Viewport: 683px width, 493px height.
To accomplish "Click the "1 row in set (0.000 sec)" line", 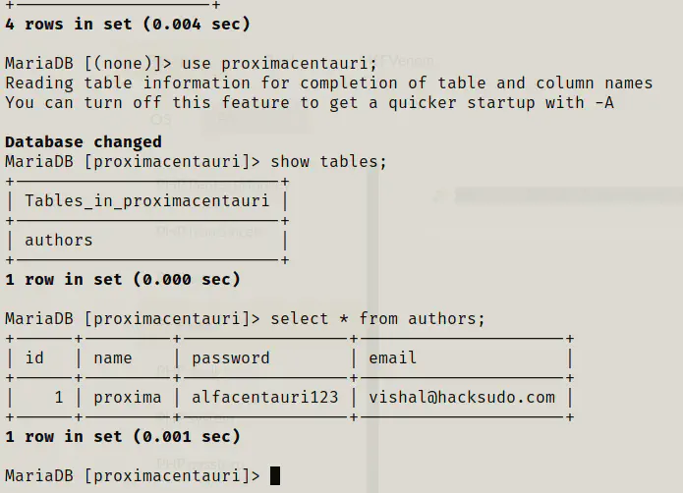I will click(123, 280).
